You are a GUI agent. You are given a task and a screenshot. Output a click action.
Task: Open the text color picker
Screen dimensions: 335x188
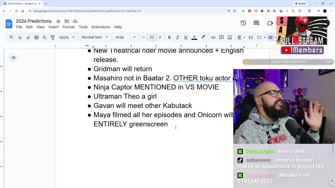(x=194, y=37)
